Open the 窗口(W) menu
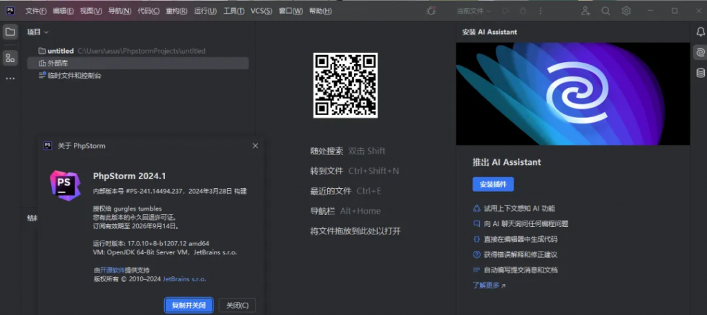 coord(291,11)
